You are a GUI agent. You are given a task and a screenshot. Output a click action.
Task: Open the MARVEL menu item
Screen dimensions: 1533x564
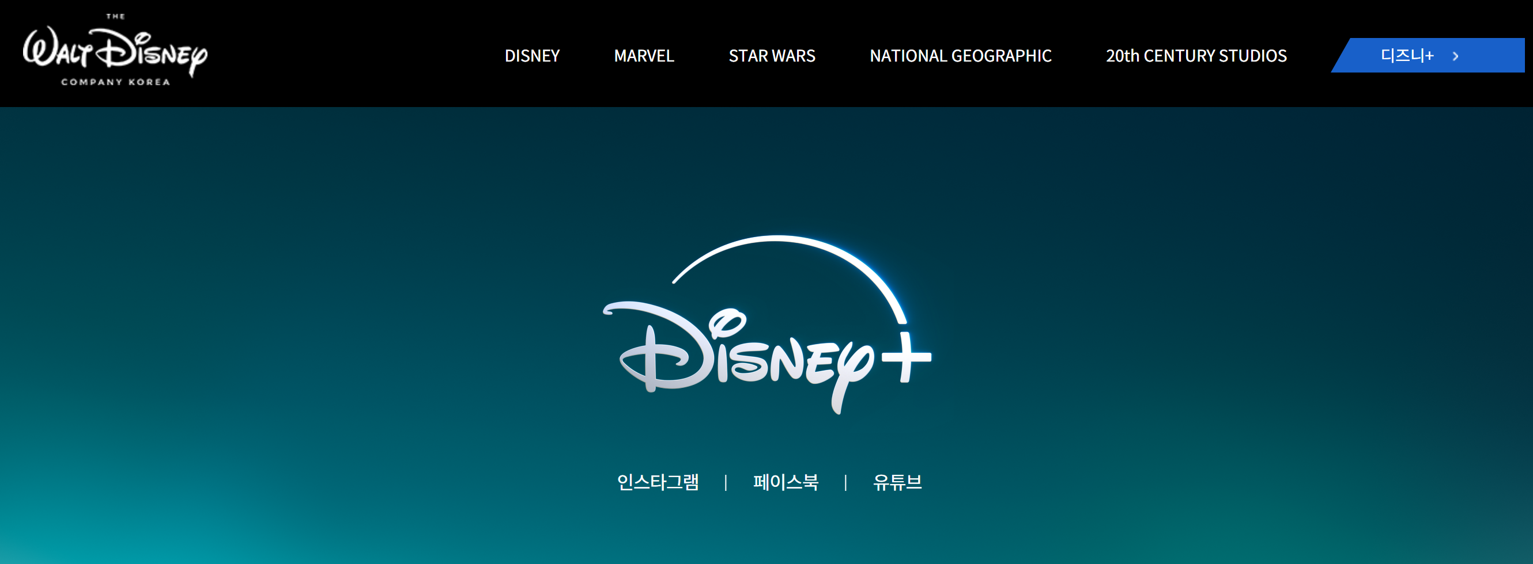(x=644, y=56)
